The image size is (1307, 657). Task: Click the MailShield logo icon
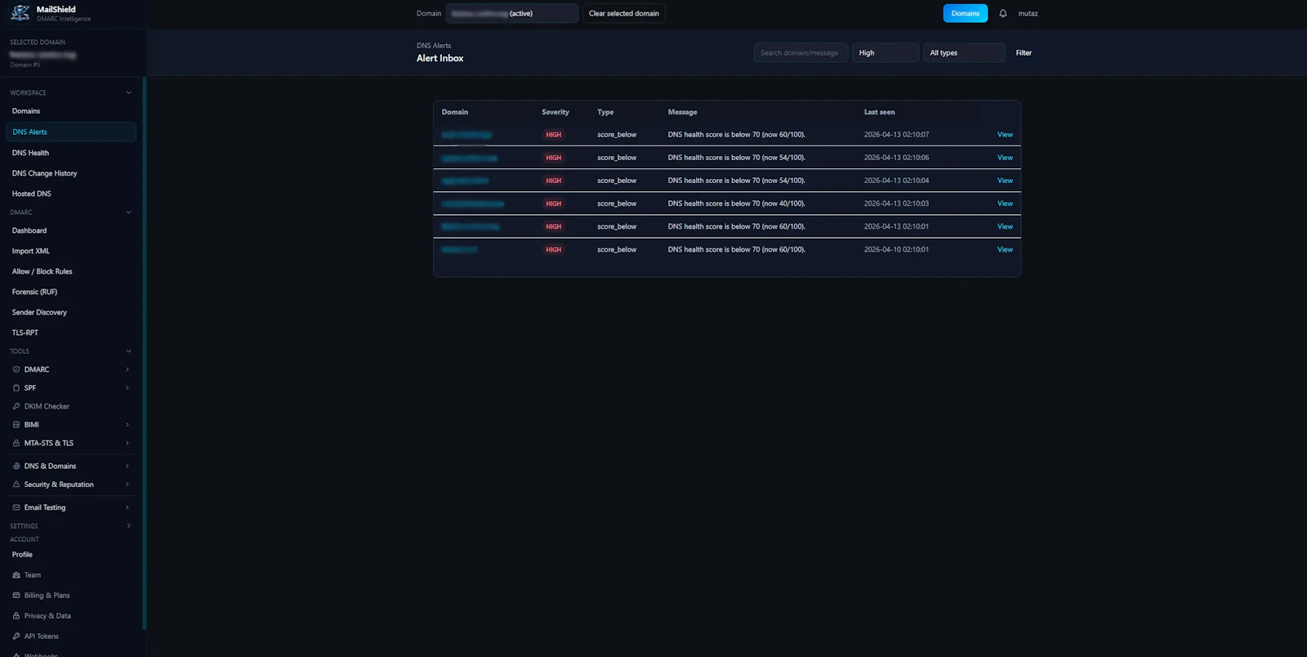pos(20,13)
